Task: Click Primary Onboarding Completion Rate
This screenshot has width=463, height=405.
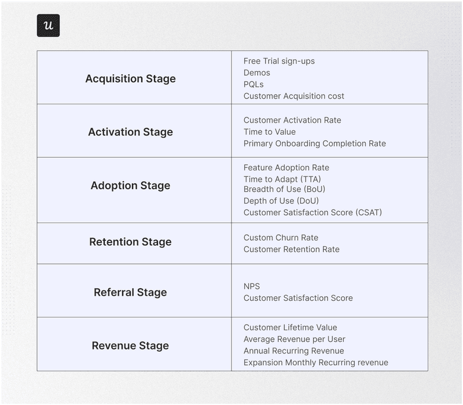Action: click(314, 143)
